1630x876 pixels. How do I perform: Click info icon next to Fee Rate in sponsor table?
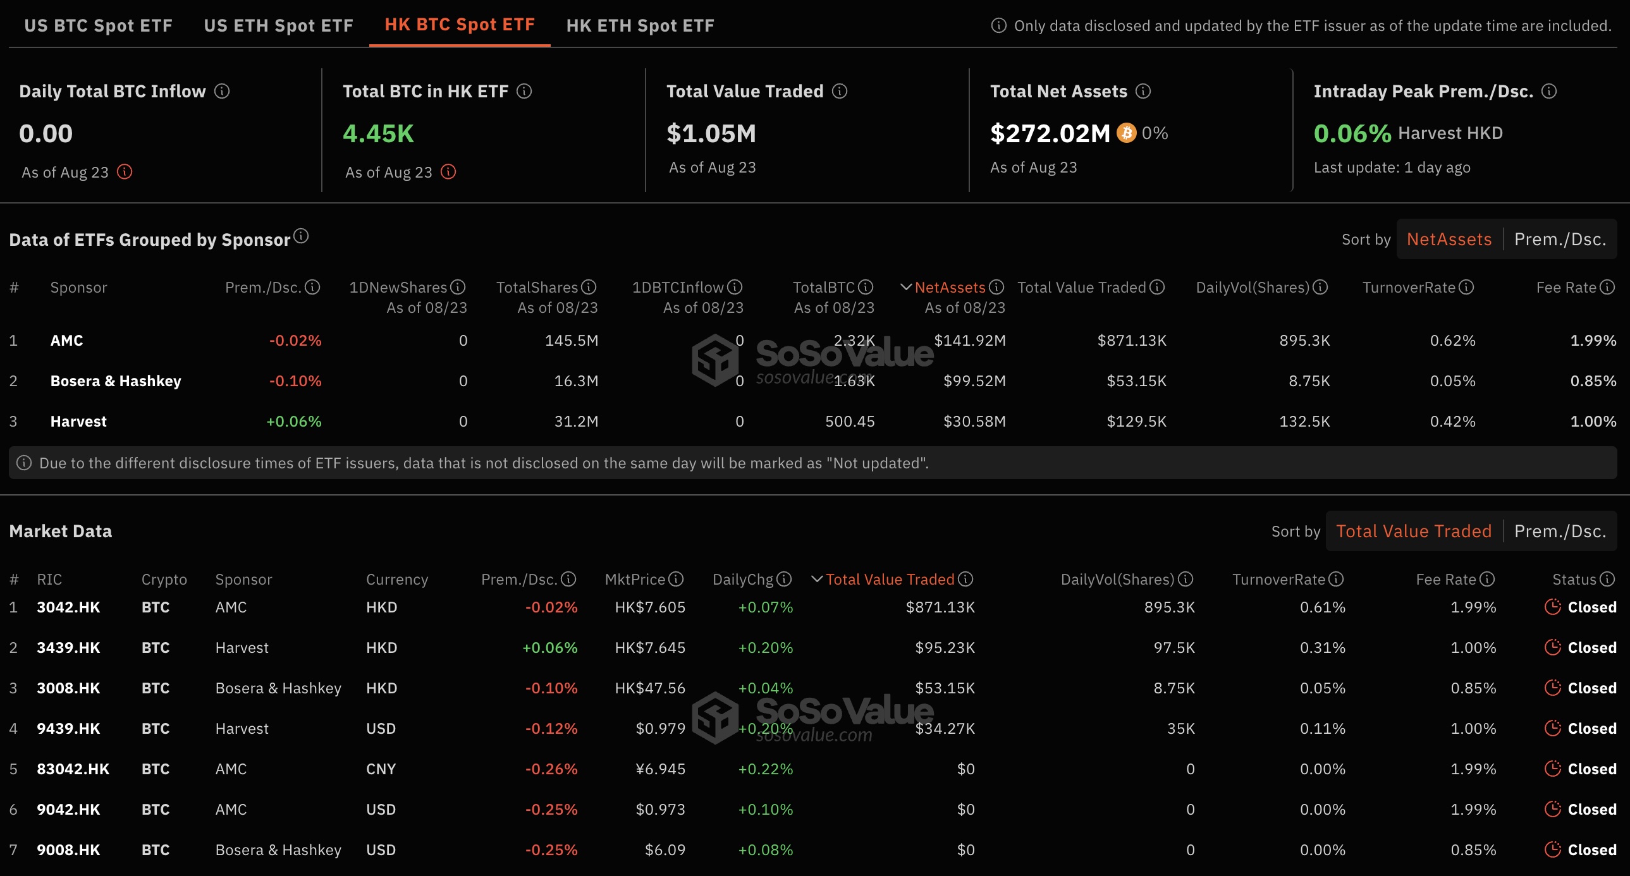click(1607, 287)
